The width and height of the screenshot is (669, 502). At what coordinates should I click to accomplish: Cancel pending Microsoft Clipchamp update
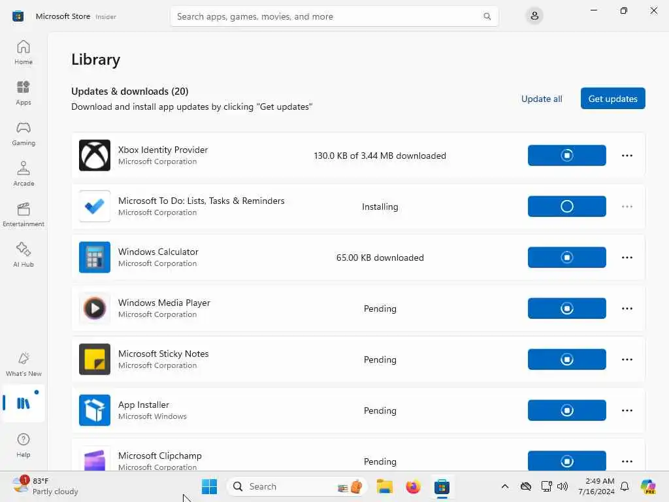pos(566,461)
